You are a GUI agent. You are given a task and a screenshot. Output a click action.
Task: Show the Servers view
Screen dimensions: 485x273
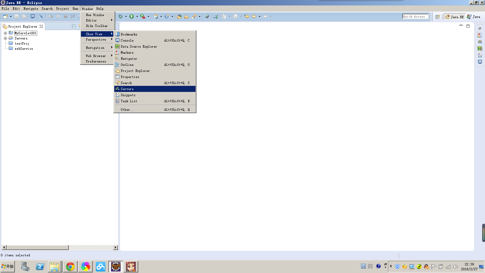(155, 89)
